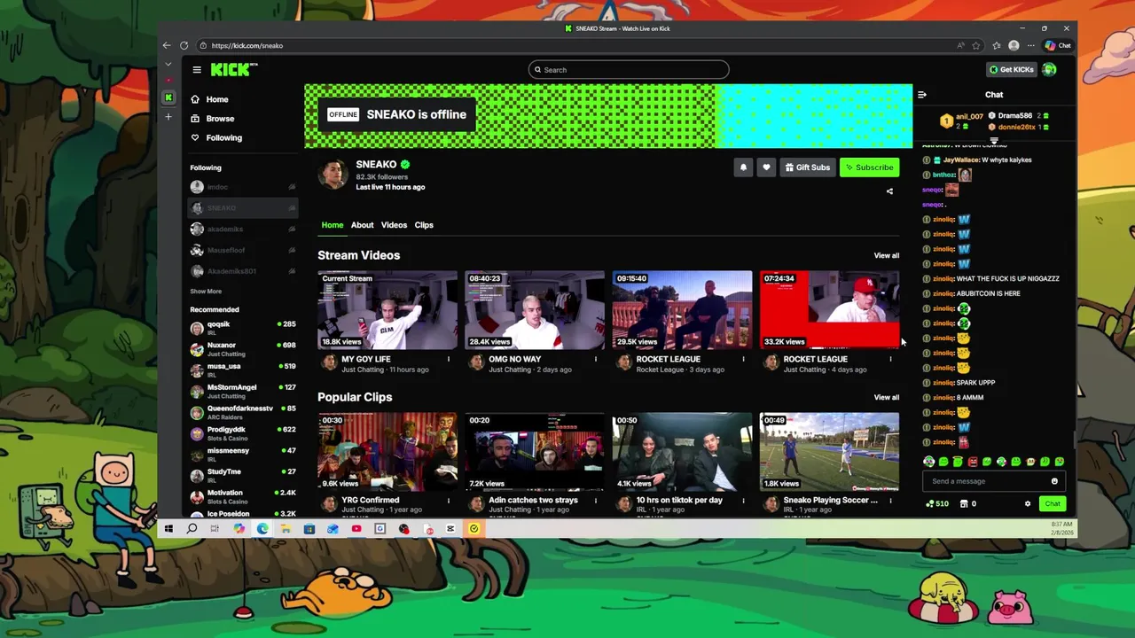Collapse the chat panel with the arrow icon

tap(922, 95)
